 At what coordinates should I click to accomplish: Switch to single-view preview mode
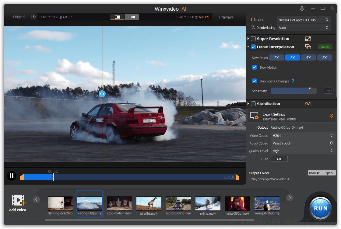[118, 17]
